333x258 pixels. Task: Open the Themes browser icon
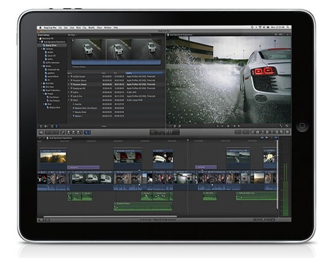tap(281, 132)
